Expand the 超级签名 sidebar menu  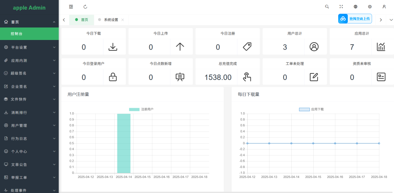click(x=29, y=73)
